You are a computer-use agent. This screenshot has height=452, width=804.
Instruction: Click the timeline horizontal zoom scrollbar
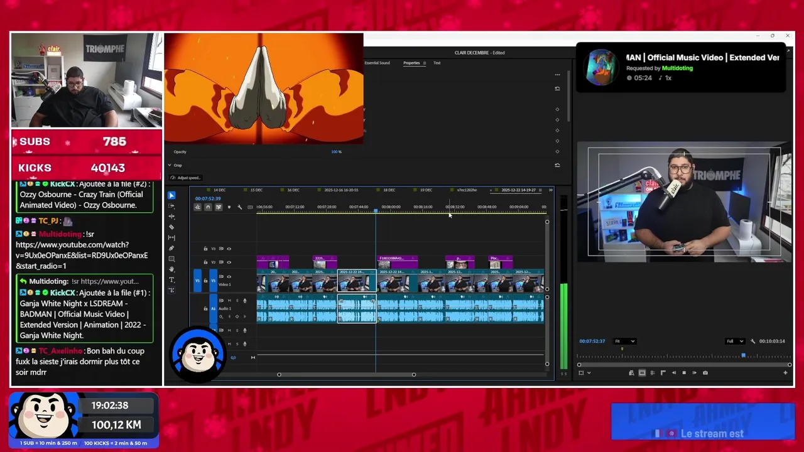pyautogui.click(x=346, y=374)
